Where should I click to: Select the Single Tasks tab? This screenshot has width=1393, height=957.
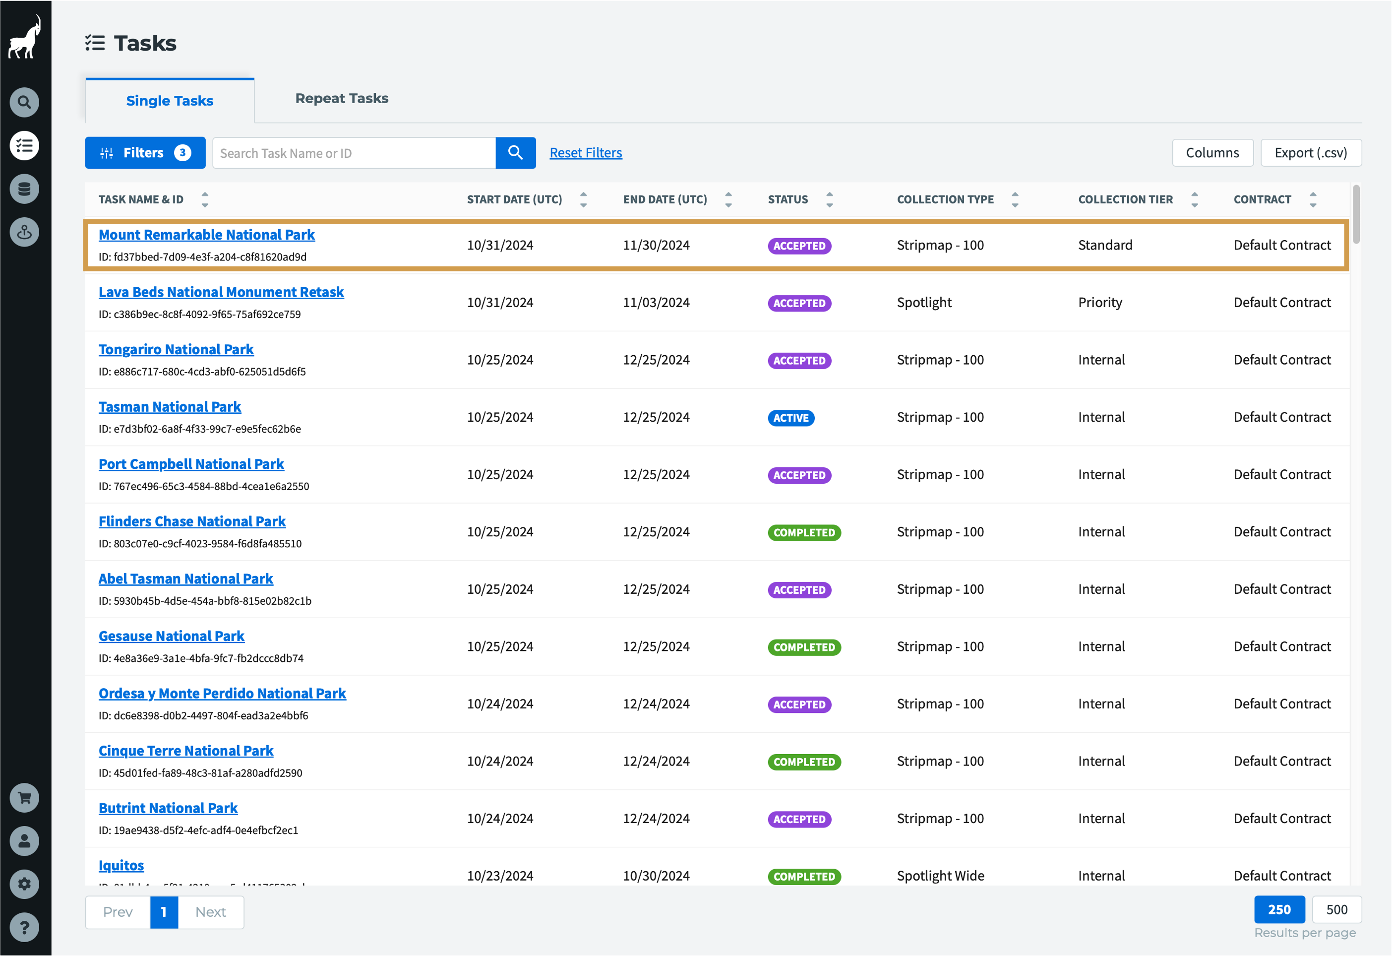[170, 101]
